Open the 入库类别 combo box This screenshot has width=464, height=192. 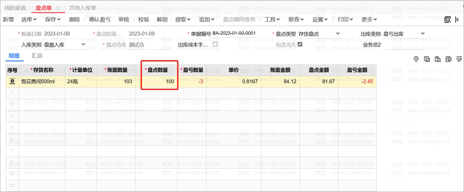point(65,45)
